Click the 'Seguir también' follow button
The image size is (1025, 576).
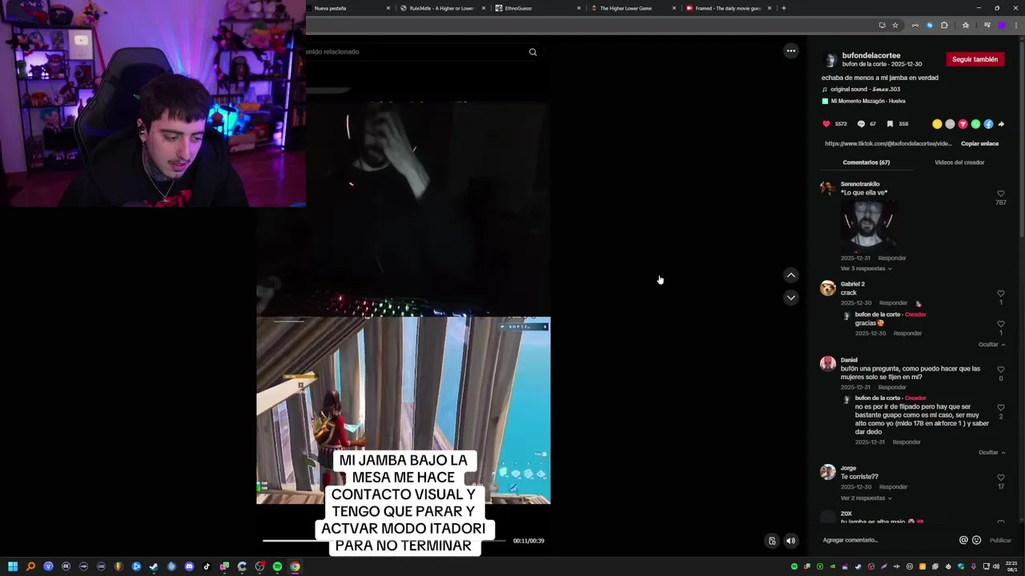click(975, 59)
